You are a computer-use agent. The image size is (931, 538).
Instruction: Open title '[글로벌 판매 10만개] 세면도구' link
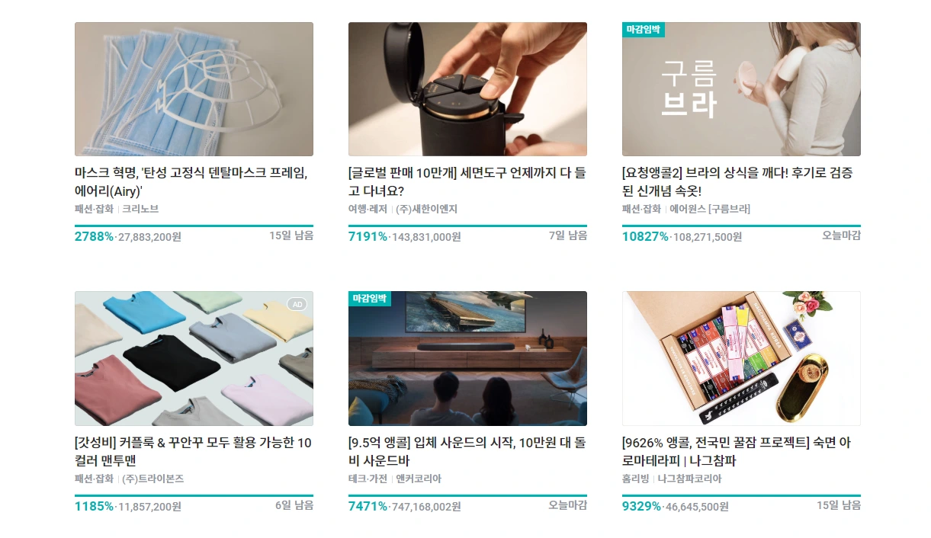(467, 182)
